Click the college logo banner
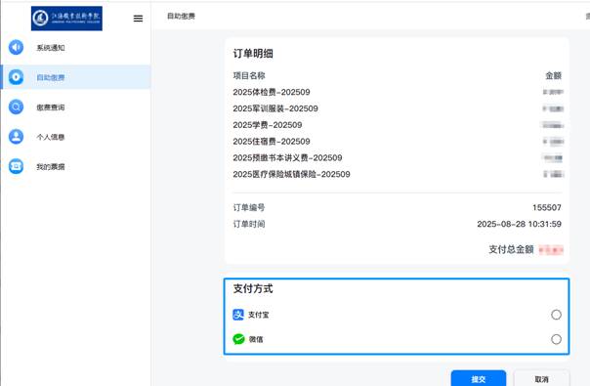 coord(66,18)
